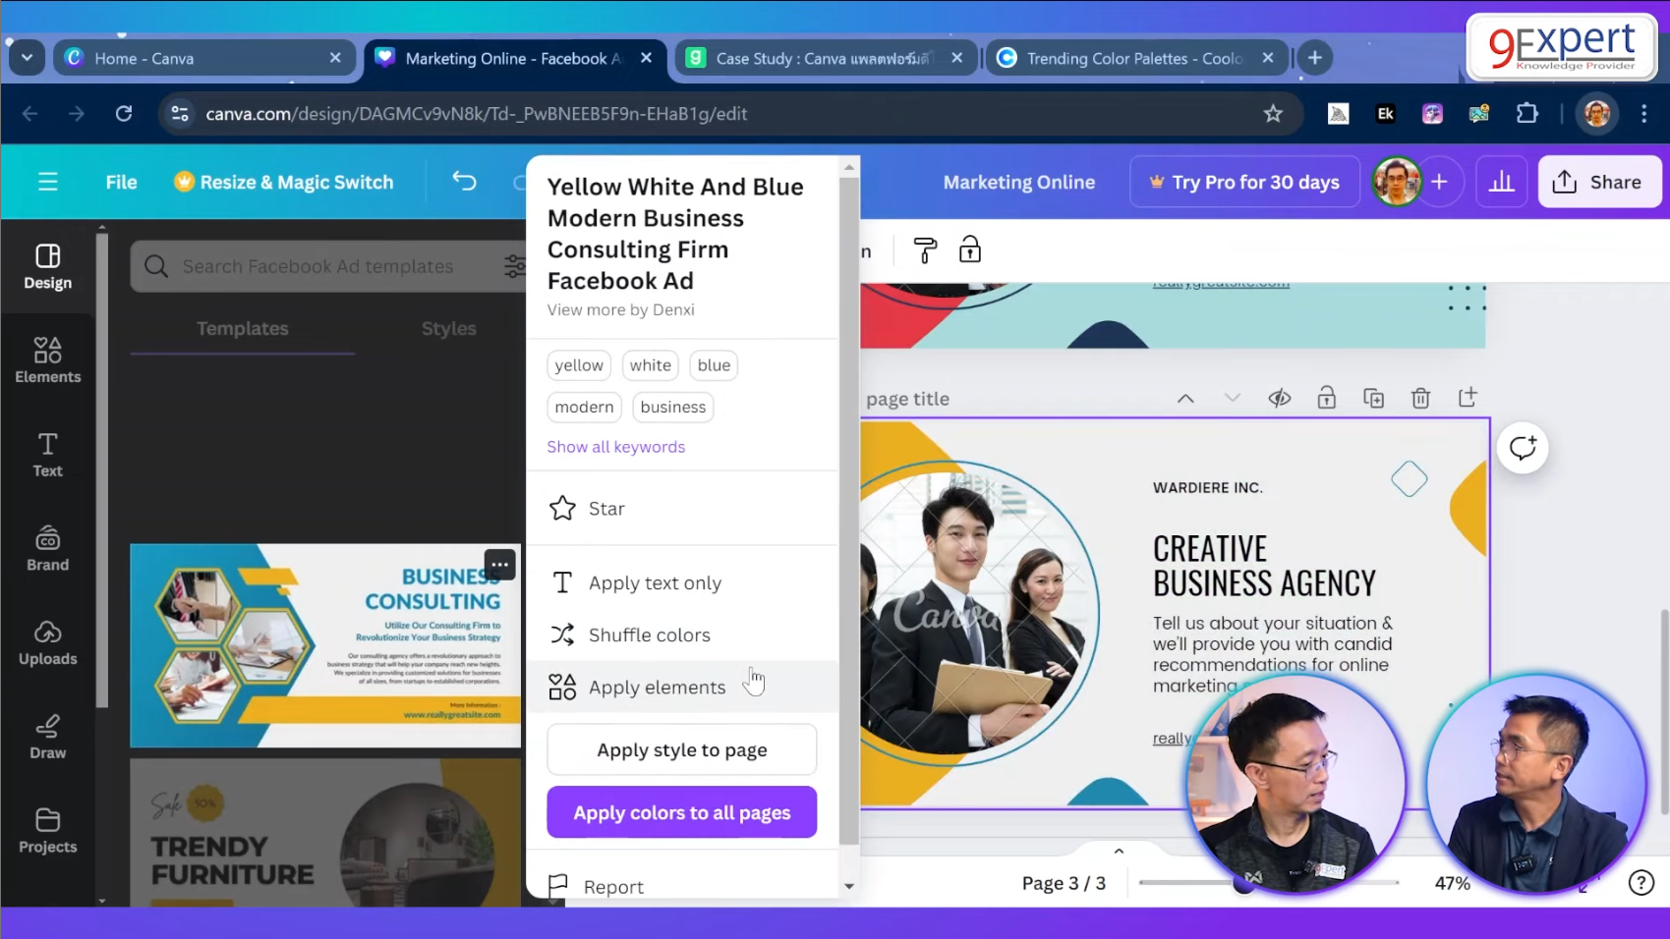The height and width of the screenshot is (939, 1670).
Task: Lock the current page
Action: 1326,398
